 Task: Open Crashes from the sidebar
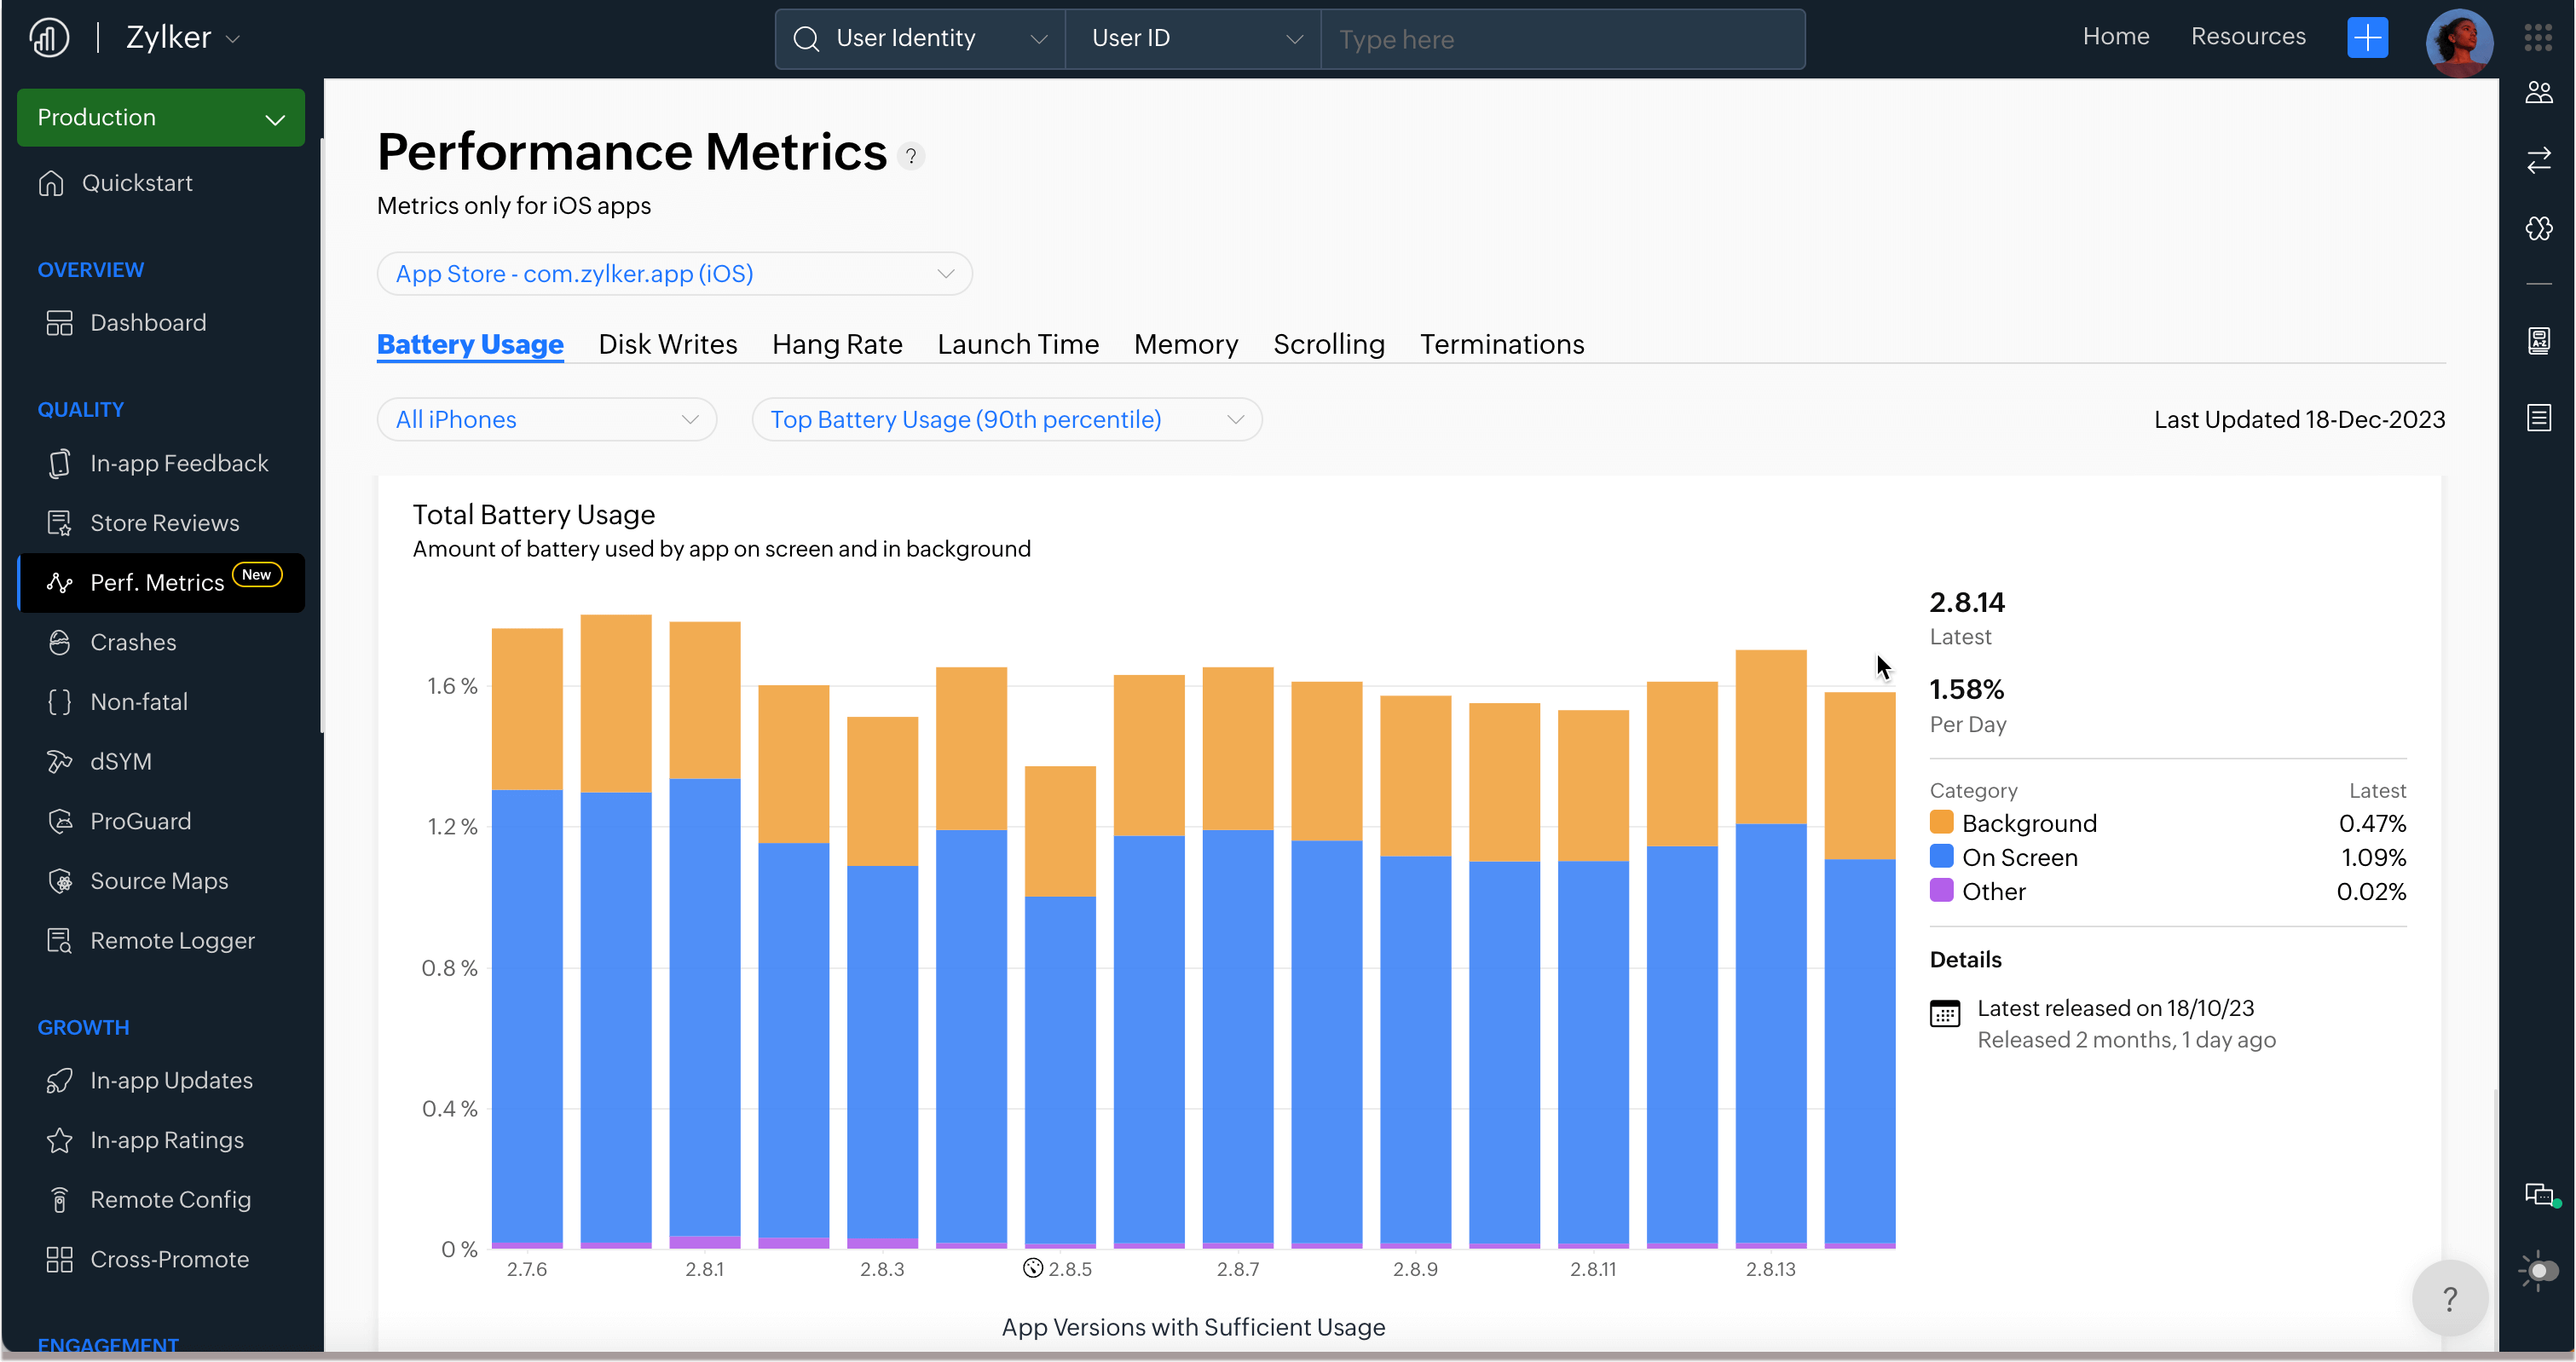coord(132,642)
